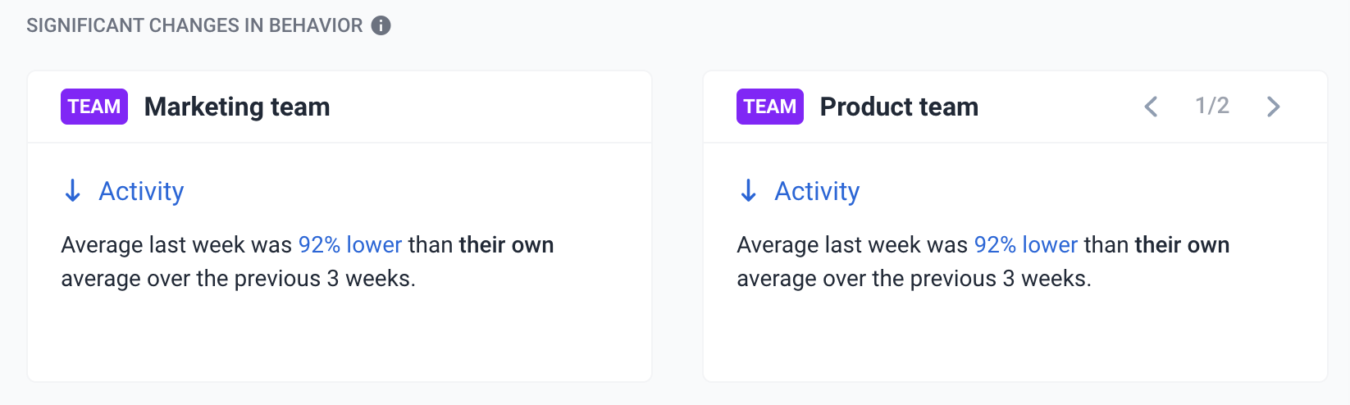The width and height of the screenshot is (1350, 405).
Task: Click the down arrow icon in Product card
Action: tap(749, 191)
